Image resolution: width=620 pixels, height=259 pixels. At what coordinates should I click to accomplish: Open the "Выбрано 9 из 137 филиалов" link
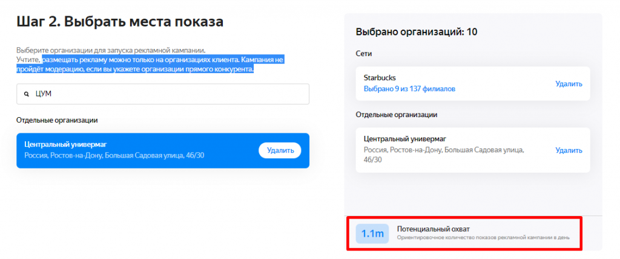[x=409, y=89]
